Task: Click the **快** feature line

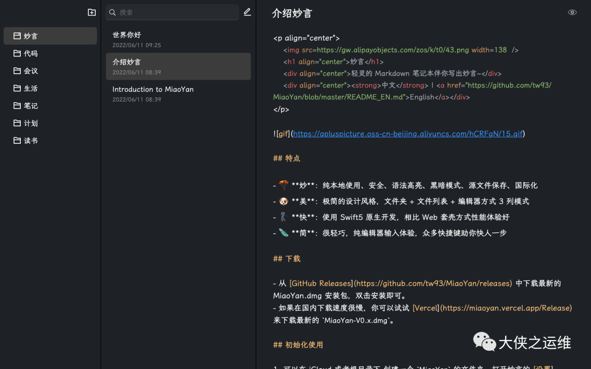Action: tap(391, 217)
